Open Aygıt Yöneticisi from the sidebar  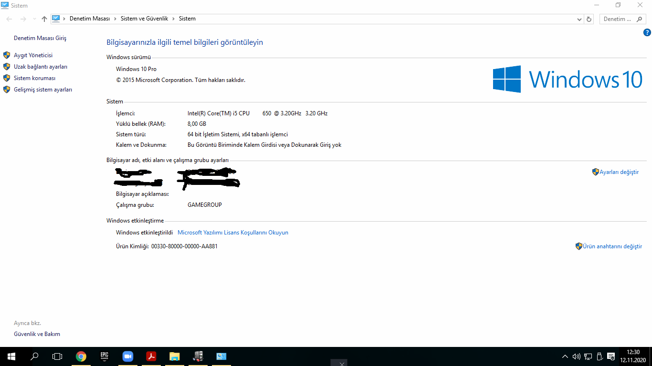point(33,55)
